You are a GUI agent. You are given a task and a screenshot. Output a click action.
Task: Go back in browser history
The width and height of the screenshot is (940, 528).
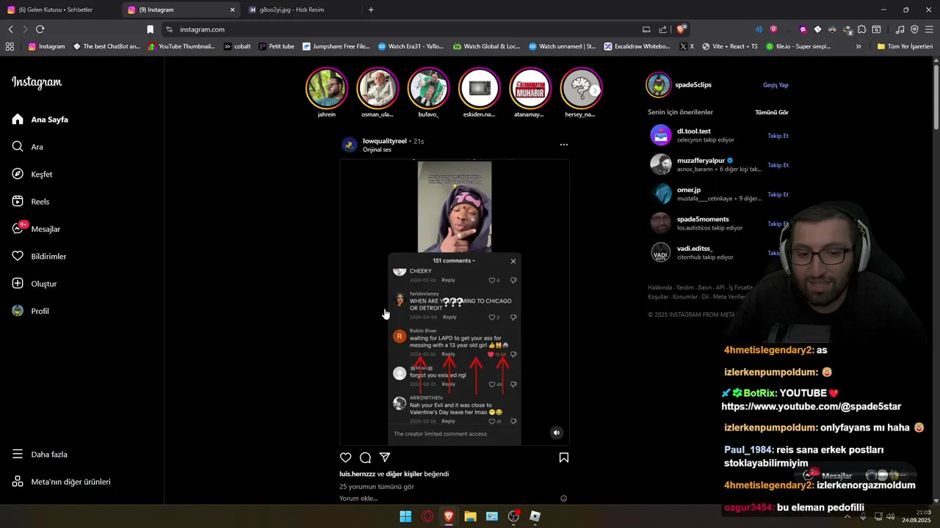(x=10, y=29)
